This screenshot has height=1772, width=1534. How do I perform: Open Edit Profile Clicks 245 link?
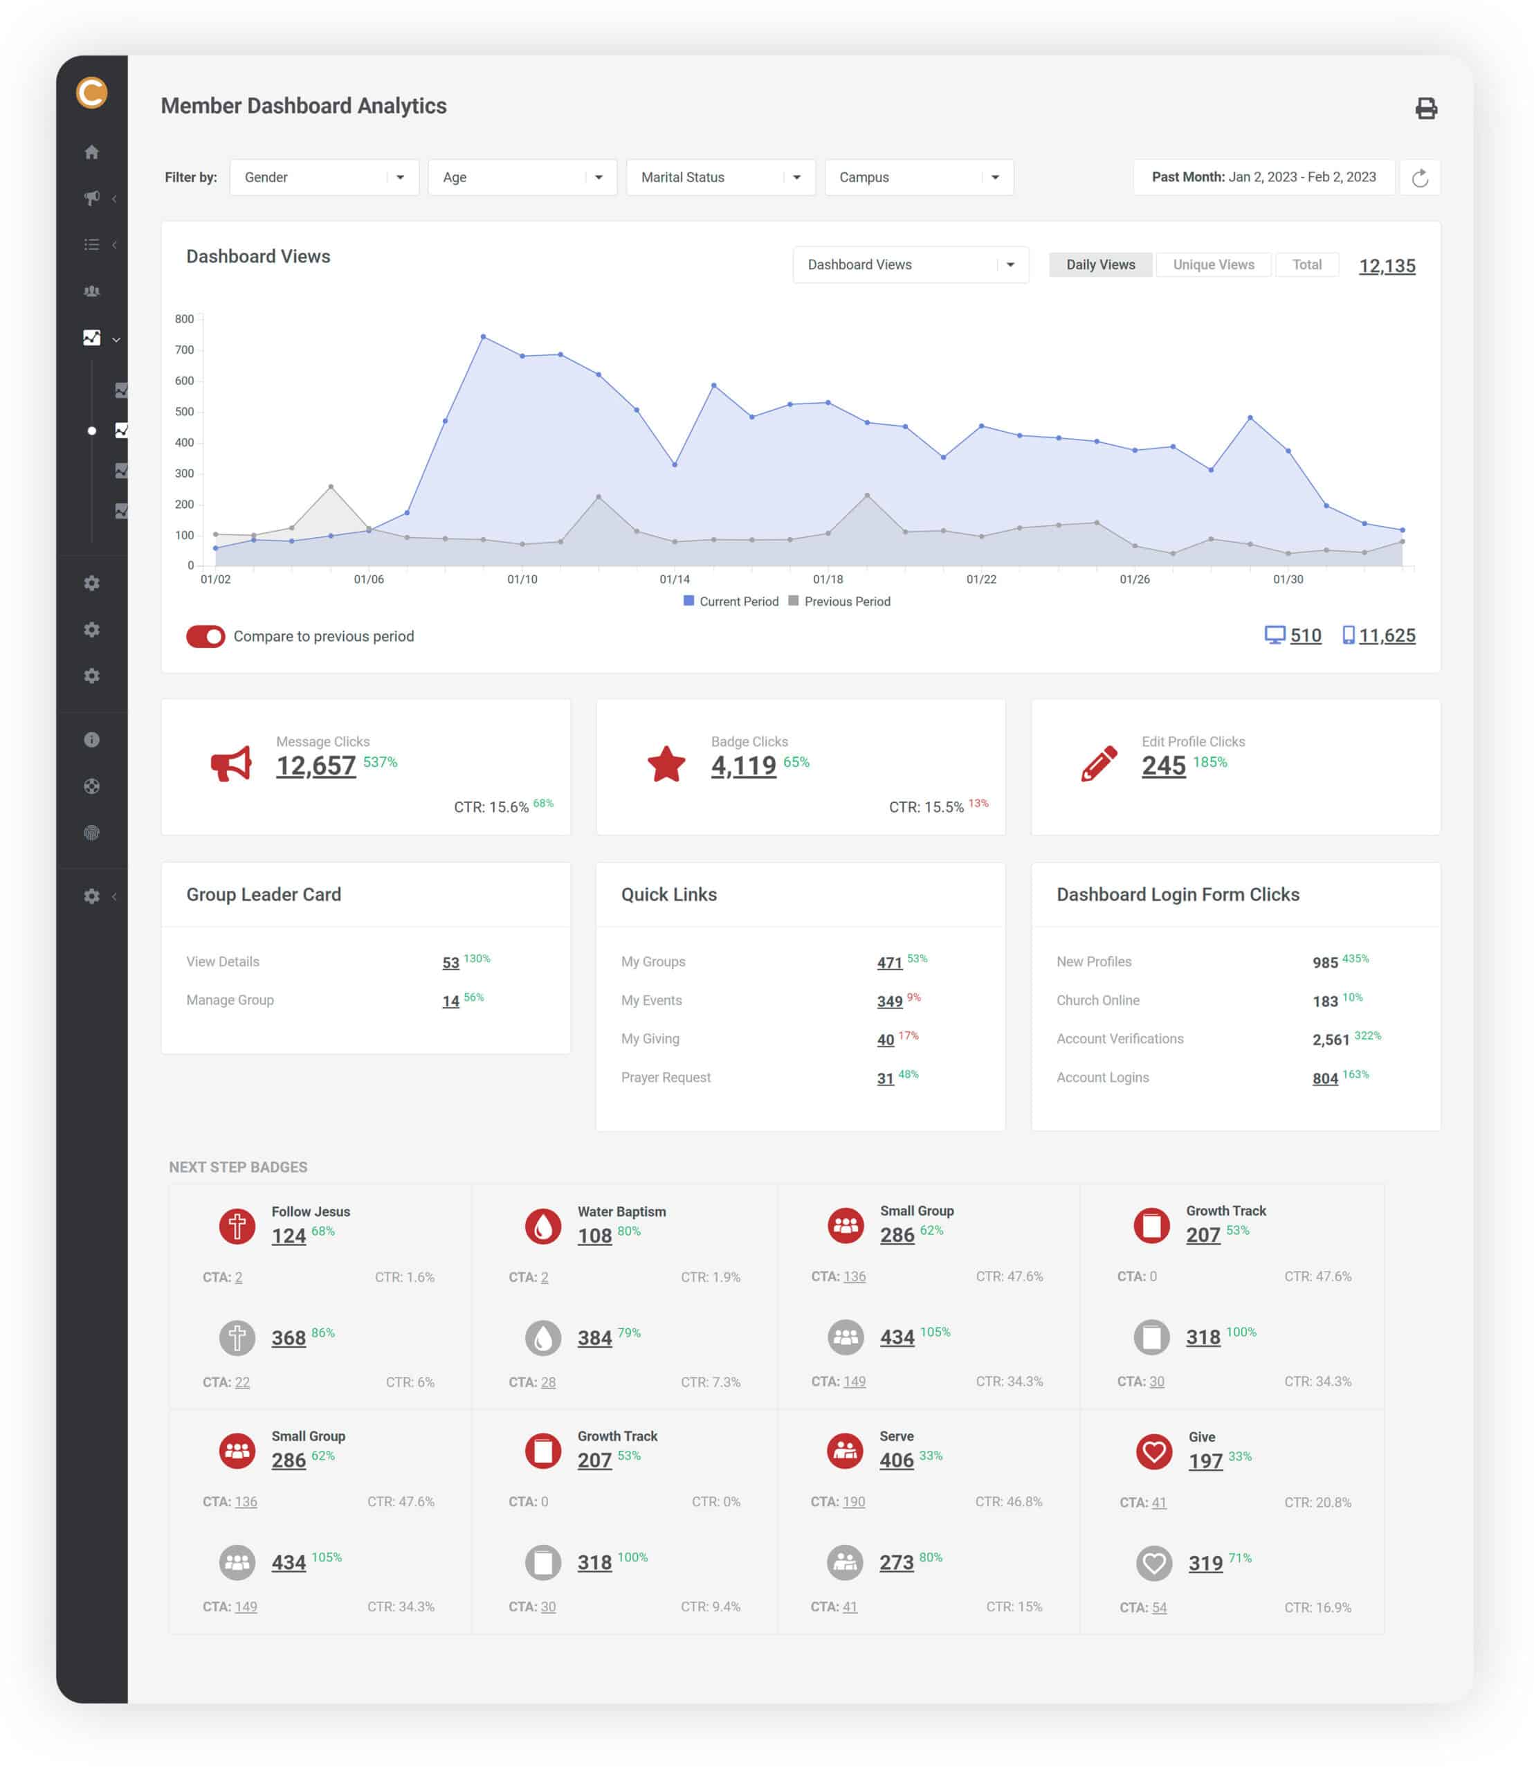1163,766
